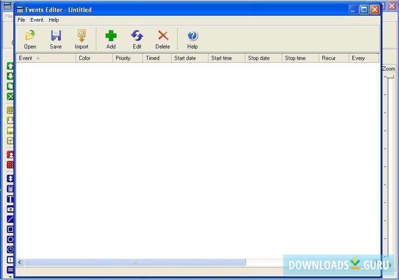The height and width of the screenshot is (280, 399).
Task: Click the Recur column header
Action: (334, 58)
